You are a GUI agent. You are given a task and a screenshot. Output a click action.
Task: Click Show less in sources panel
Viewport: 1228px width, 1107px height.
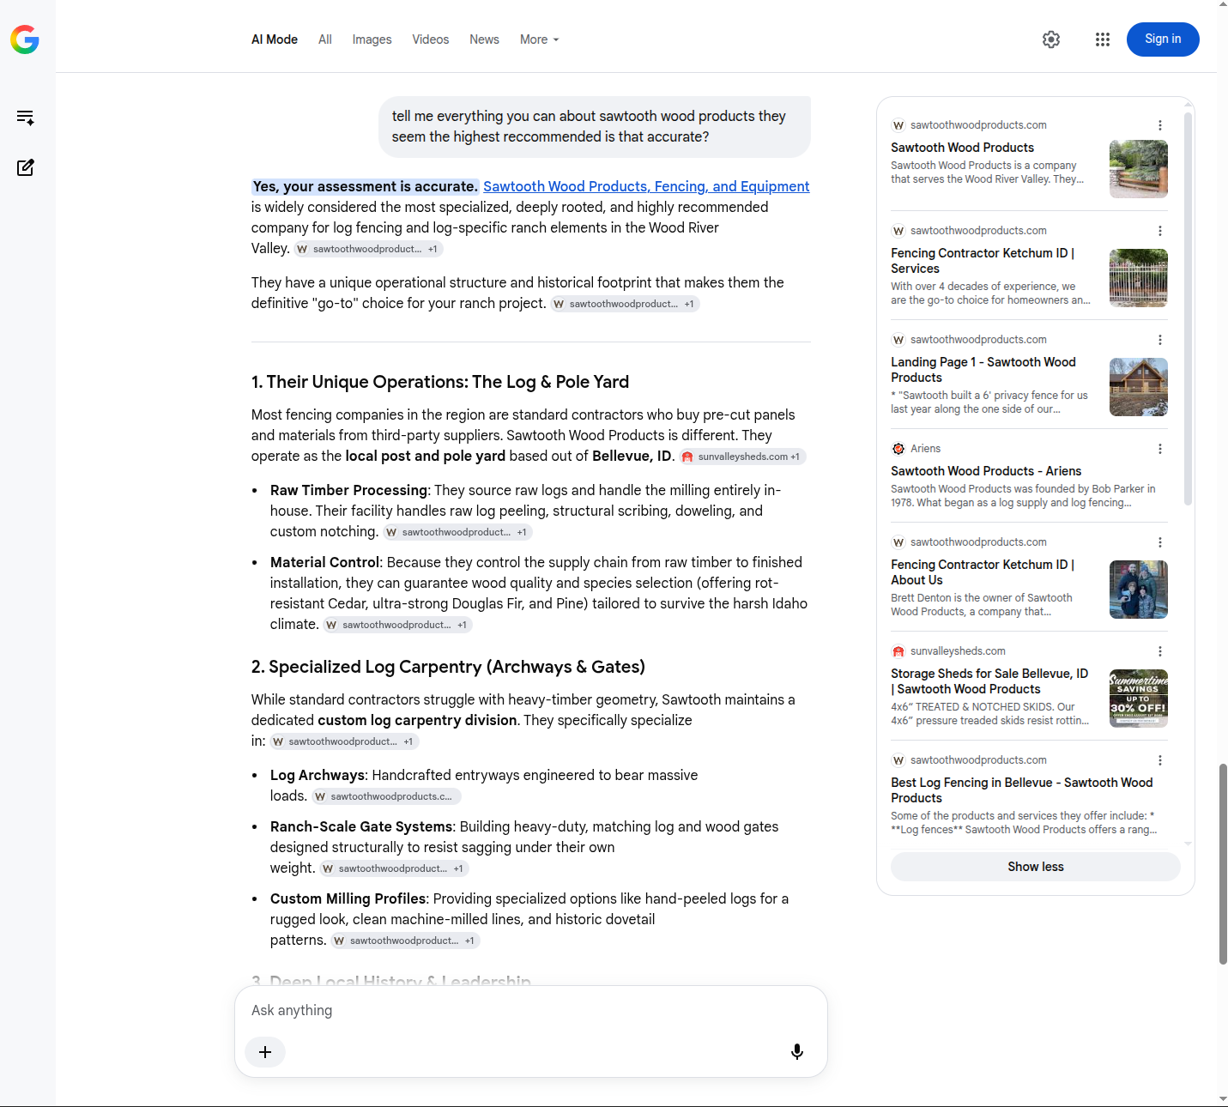click(1036, 867)
